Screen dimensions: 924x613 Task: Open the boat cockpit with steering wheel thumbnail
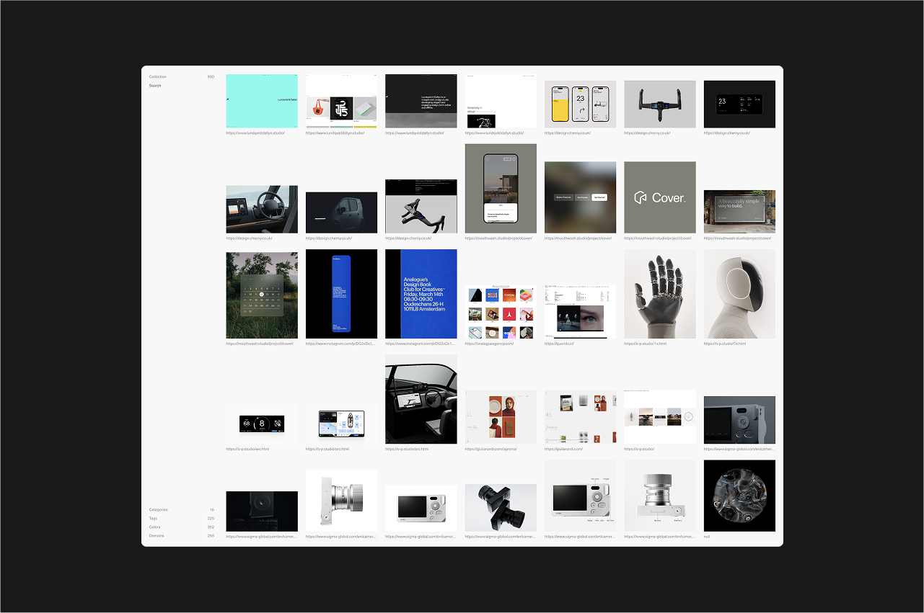[x=421, y=399]
